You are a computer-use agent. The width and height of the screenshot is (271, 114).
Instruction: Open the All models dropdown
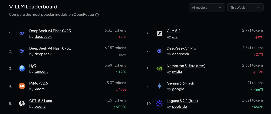tap(207, 7)
